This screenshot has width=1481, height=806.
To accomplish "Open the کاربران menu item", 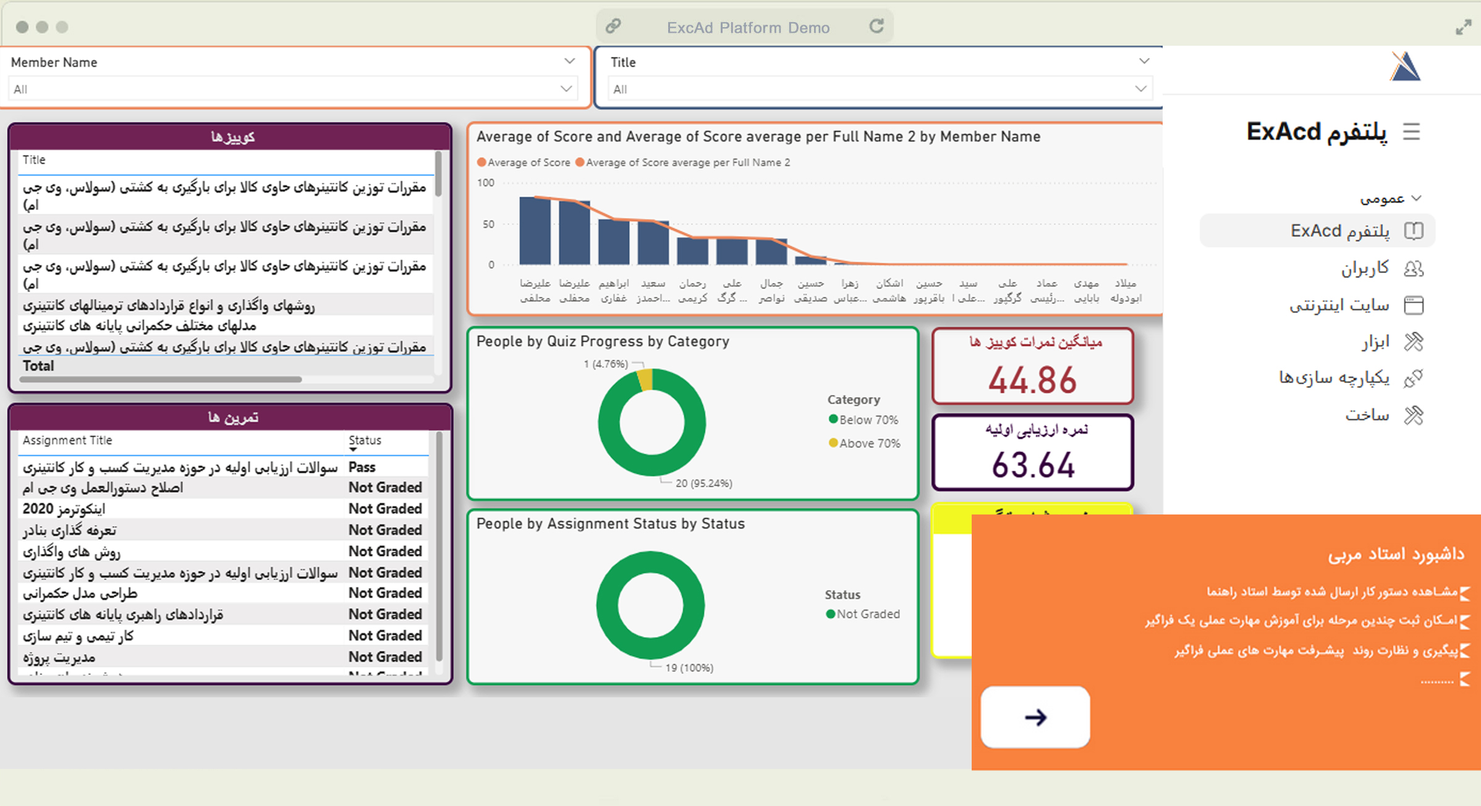I will point(1365,268).
